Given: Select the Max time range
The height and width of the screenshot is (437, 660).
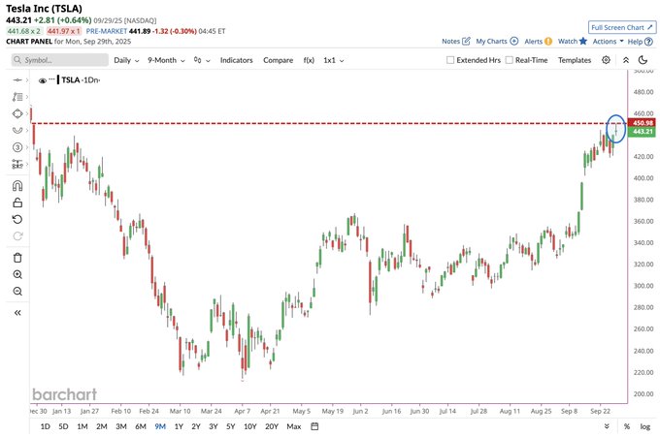Looking at the screenshot, I should (294, 426).
